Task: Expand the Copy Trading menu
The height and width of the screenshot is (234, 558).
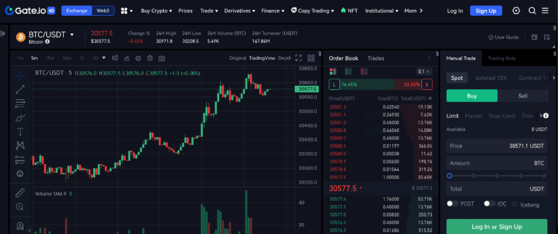Action: tap(312, 11)
